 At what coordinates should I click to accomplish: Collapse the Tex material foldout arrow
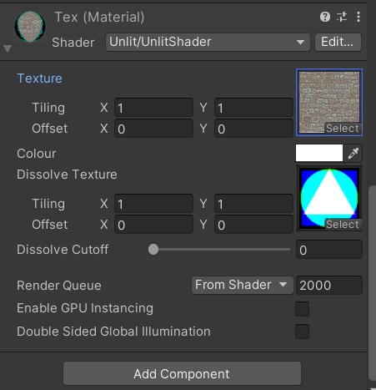point(8,48)
